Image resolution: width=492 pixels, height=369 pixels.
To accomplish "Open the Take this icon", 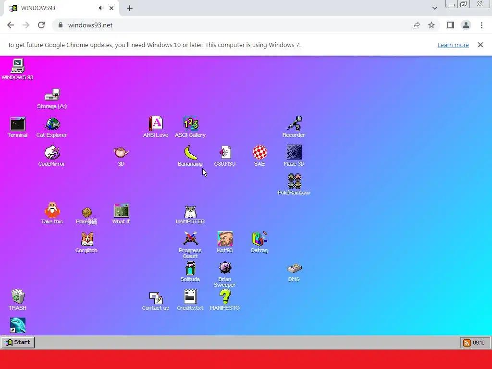I will [x=52, y=210].
